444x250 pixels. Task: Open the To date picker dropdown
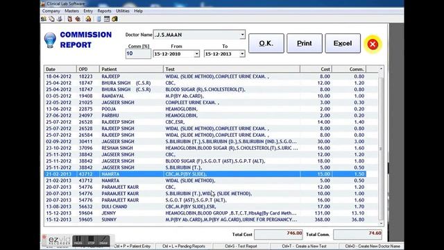(x=242, y=54)
